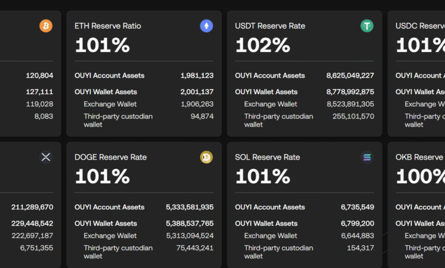The width and height of the screenshot is (445, 268).
Task: Click OUYI Wallet Assets label on DOGE card
Action: tap(106, 223)
